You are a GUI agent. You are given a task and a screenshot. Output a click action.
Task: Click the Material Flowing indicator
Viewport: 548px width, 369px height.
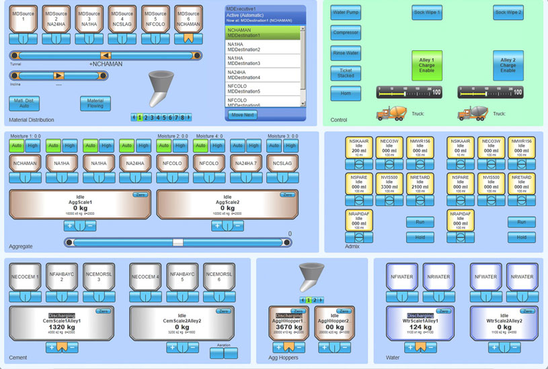click(95, 103)
